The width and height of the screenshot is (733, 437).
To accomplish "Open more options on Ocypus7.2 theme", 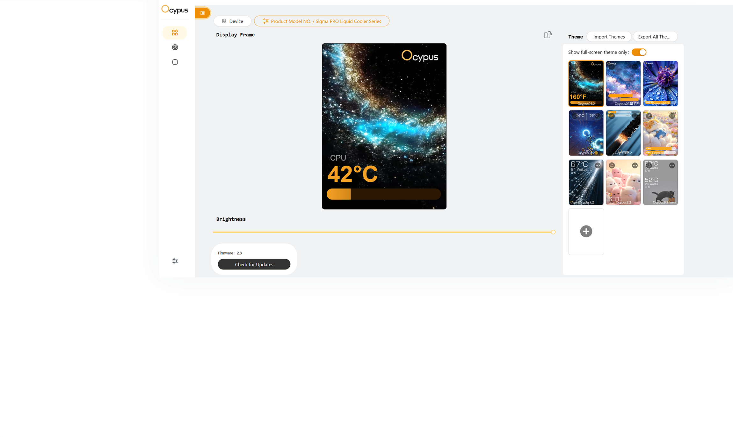I will pyautogui.click(x=598, y=166).
